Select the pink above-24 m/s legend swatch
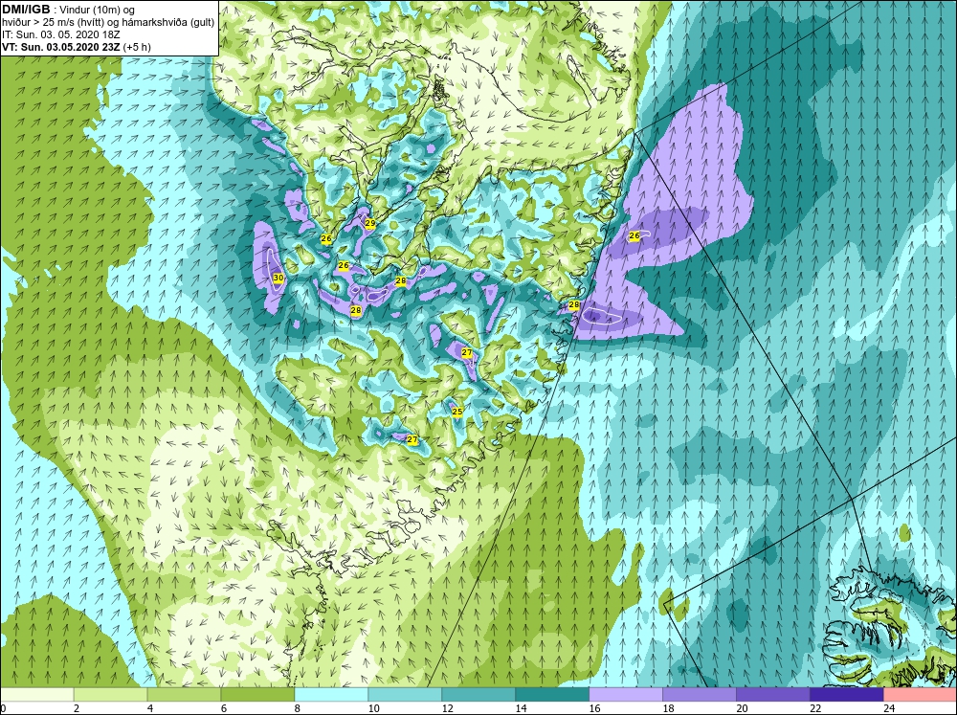957x715 pixels. click(x=921, y=694)
